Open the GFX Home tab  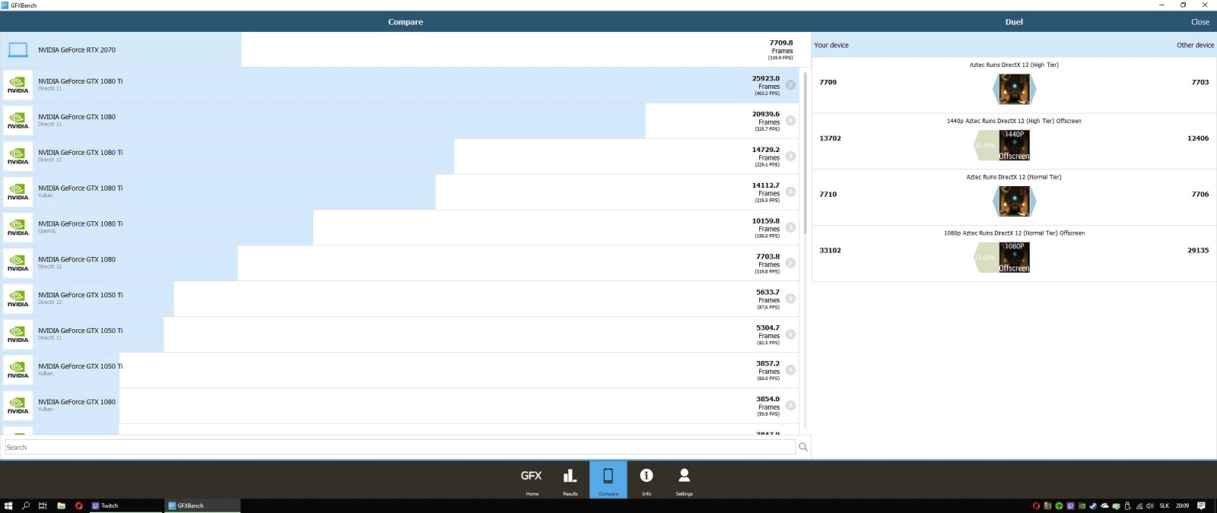click(x=532, y=480)
